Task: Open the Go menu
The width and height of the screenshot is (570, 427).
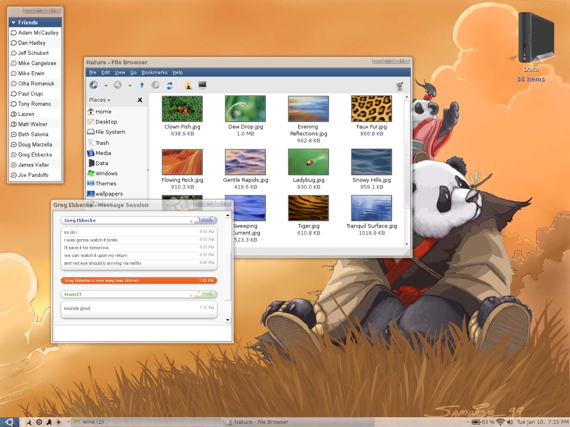Action: (x=134, y=72)
